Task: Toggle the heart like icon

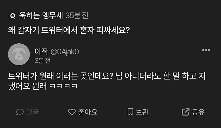Action: 72,112
